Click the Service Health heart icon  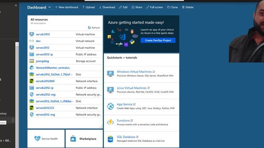pyautogui.click(x=37, y=139)
